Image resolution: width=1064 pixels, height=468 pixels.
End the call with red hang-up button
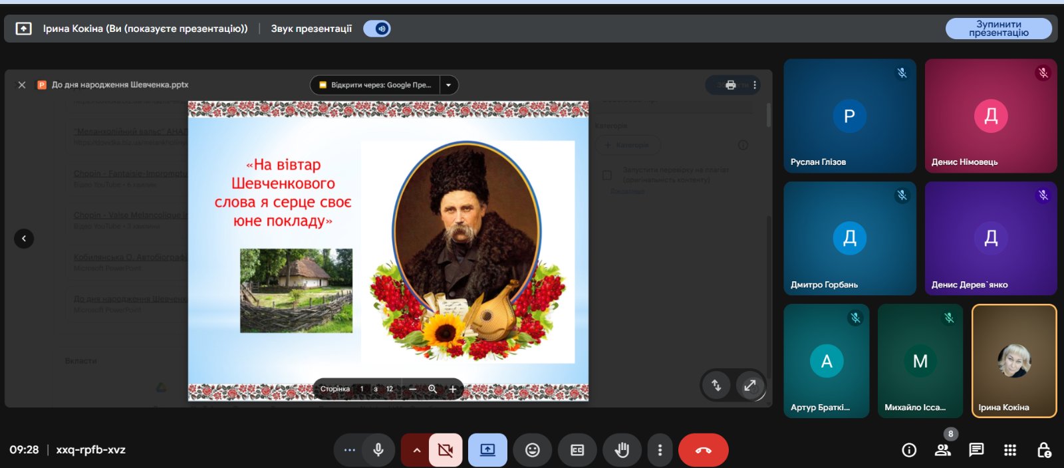703,450
